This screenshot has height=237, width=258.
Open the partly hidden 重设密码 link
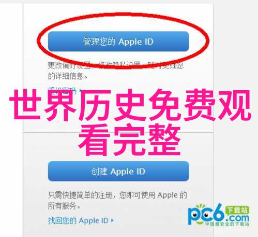click(62, 89)
